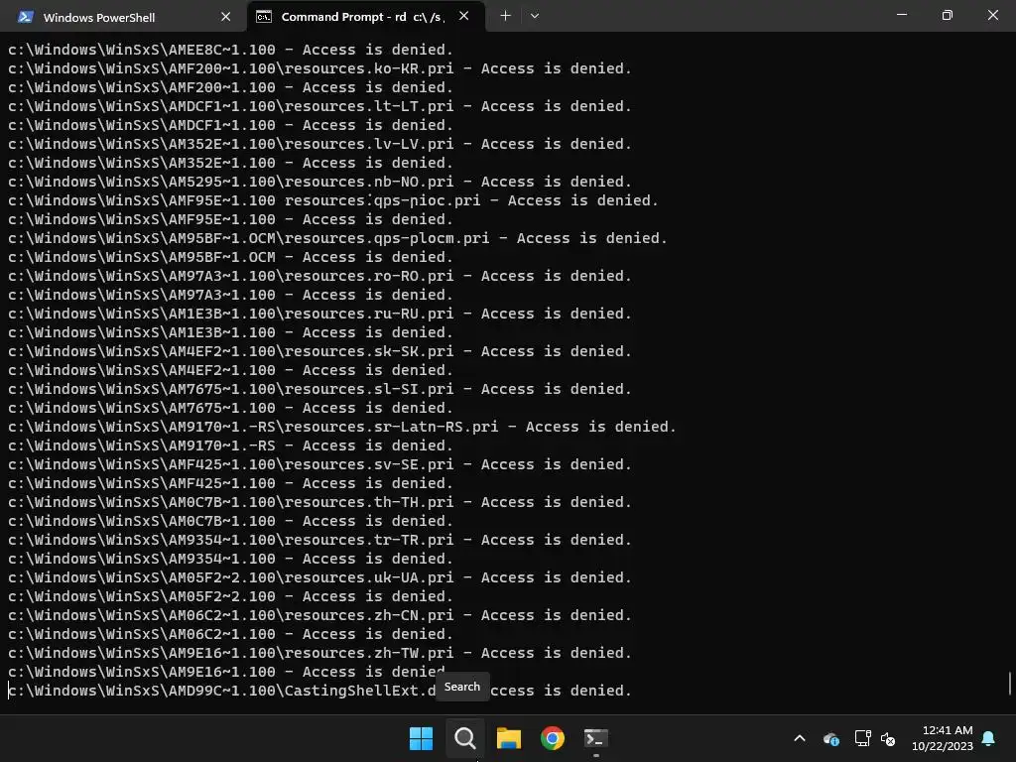1016x762 pixels.
Task: Open the Windows Start menu
Action: tap(421, 738)
